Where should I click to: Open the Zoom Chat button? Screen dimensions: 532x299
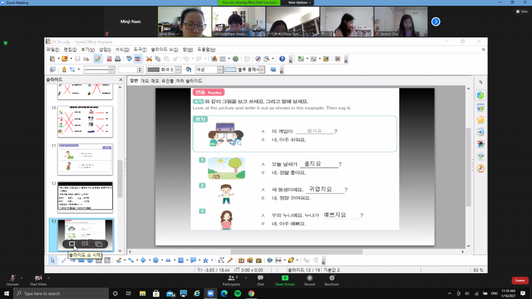click(x=260, y=281)
